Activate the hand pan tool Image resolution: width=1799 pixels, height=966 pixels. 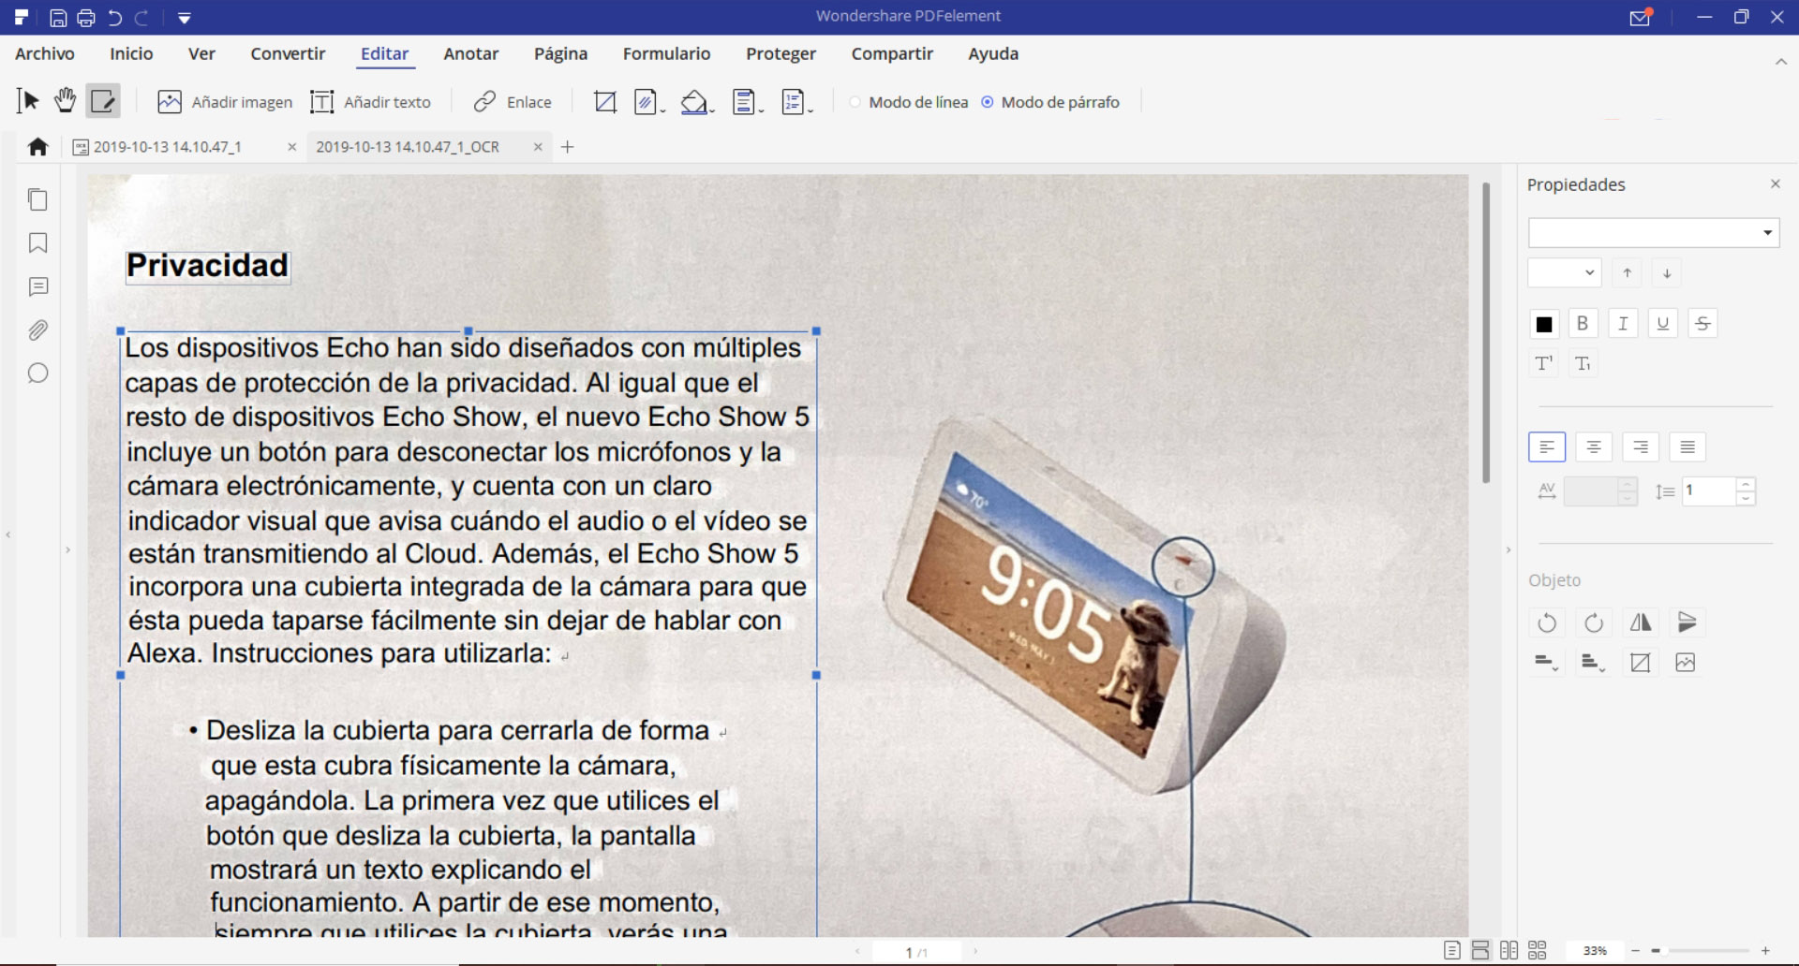[x=65, y=100]
